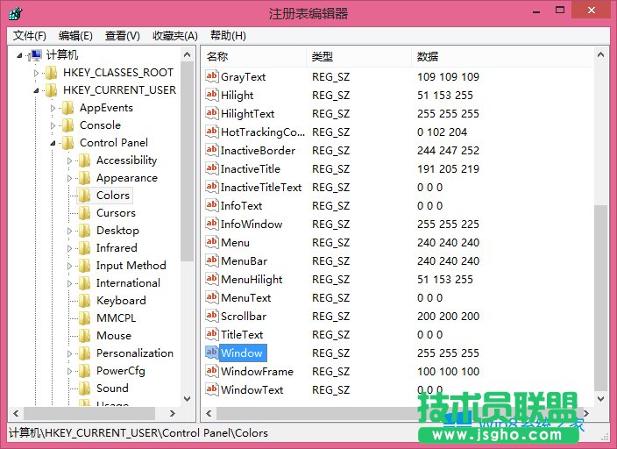Click the HKEY_CURRENT_USER folder icon
617x449 pixels.
coord(51,90)
